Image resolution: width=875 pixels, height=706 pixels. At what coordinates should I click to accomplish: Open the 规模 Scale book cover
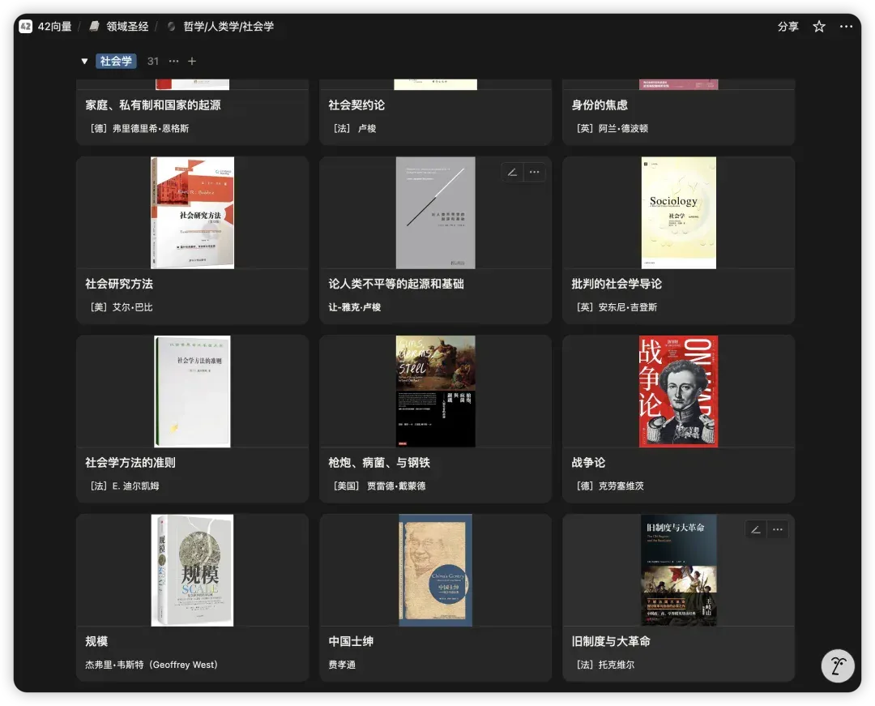pos(193,570)
